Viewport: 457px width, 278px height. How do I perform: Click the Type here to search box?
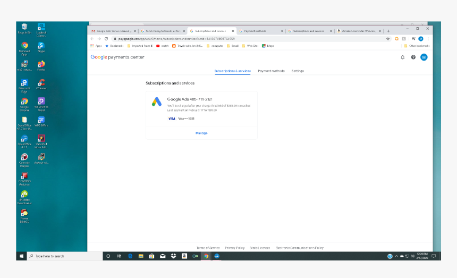[x=65, y=256]
